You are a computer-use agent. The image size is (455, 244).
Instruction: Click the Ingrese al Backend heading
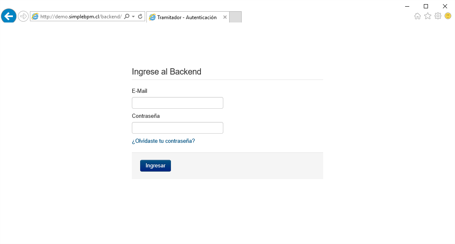point(166,72)
